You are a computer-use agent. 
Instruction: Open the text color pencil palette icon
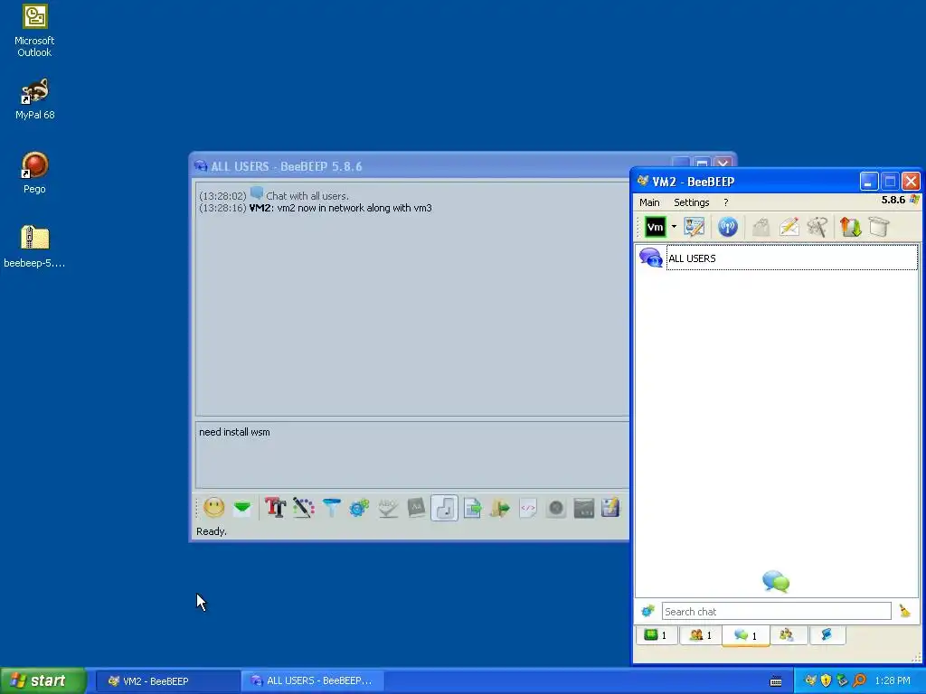[304, 508]
